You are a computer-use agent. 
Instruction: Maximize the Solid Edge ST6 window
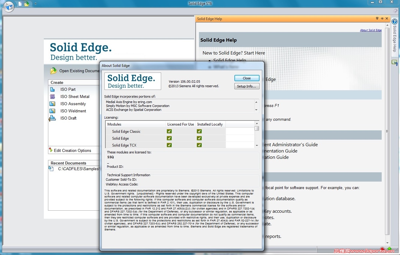380,2
